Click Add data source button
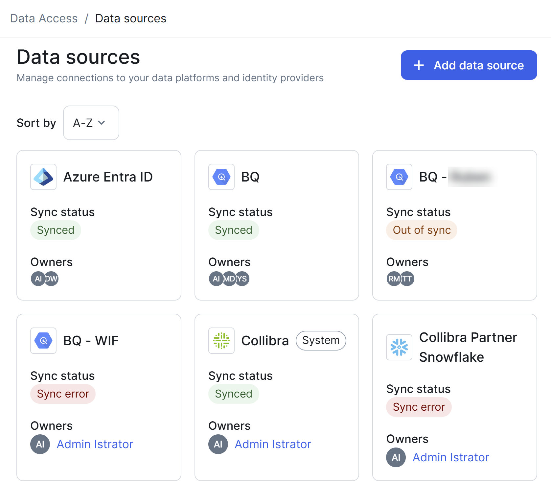 click(469, 65)
